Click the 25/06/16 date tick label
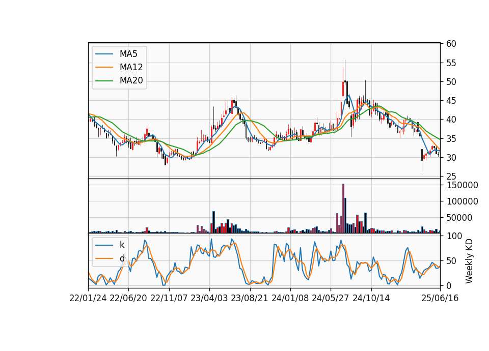The height and width of the screenshot is (351, 489). tap(440, 299)
